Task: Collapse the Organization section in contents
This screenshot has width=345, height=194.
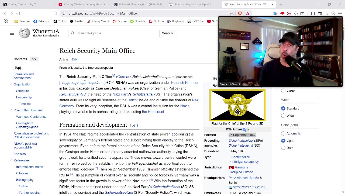Action: coord(11,84)
